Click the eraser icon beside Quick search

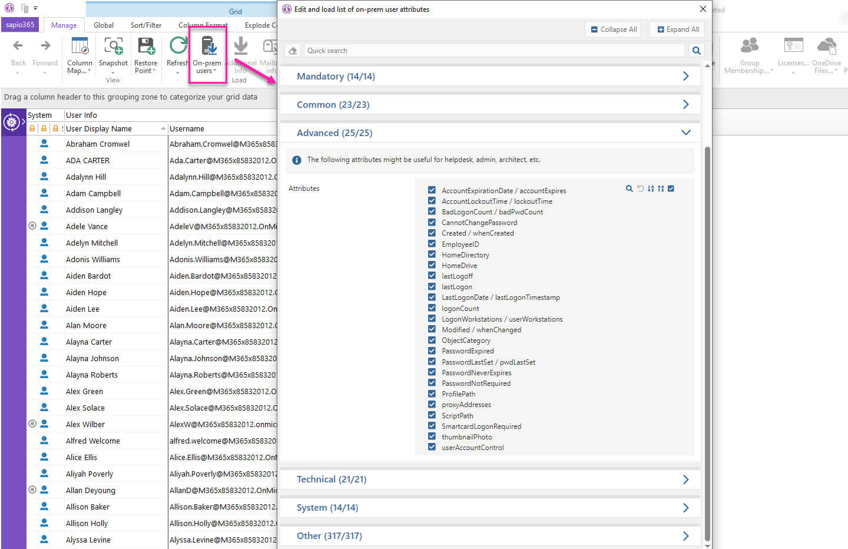pos(293,51)
